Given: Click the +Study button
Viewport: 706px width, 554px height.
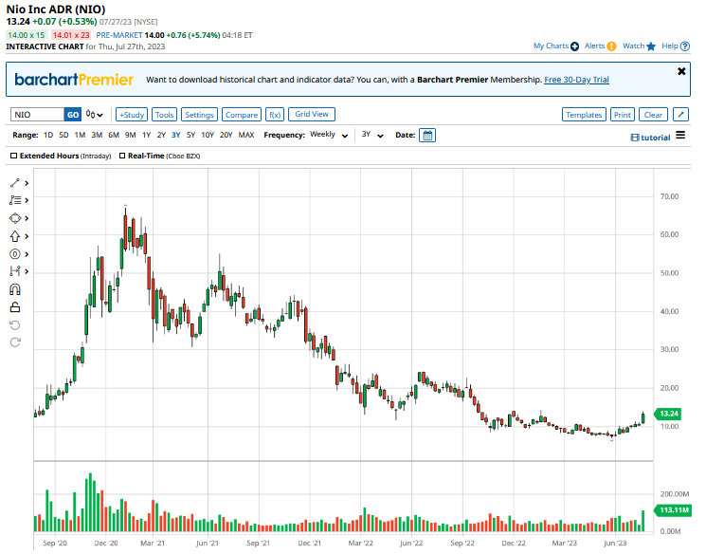Looking at the screenshot, I should click(132, 115).
